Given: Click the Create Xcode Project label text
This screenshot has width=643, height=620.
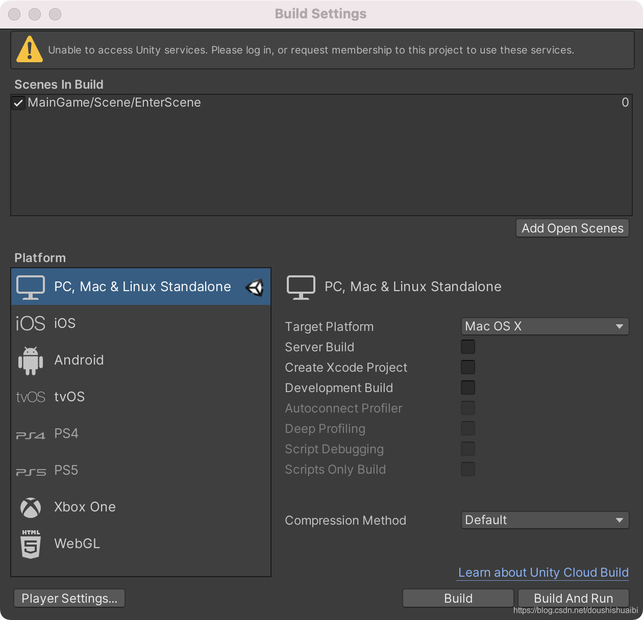Looking at the screenshot, I should coord(346,368).
